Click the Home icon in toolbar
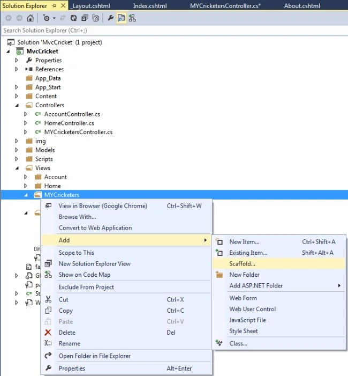This screenshot has width=348, height=376. click(30, 18)
